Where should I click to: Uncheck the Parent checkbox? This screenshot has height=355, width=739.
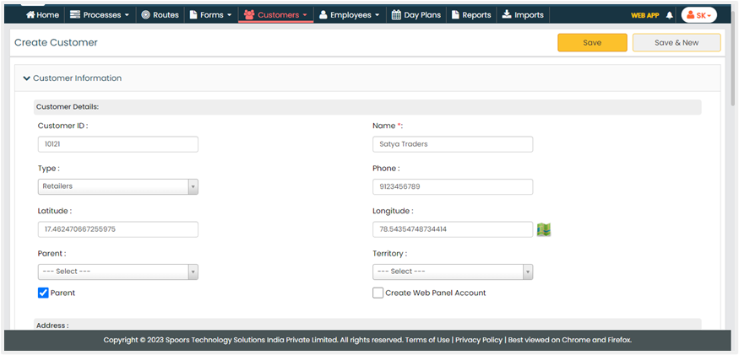pyautogui.click(x=44, y=293)
